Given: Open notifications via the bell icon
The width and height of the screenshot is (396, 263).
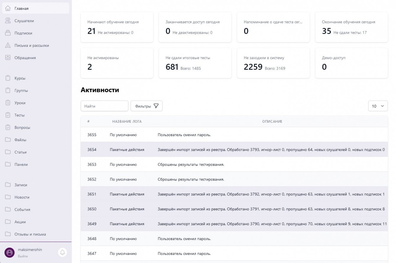Looking at the screenshot, I should (x=62, y=253).
